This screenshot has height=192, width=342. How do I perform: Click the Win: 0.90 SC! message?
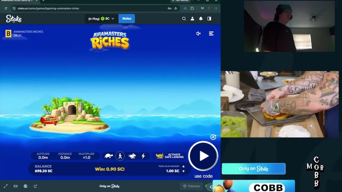click(110, 169)
